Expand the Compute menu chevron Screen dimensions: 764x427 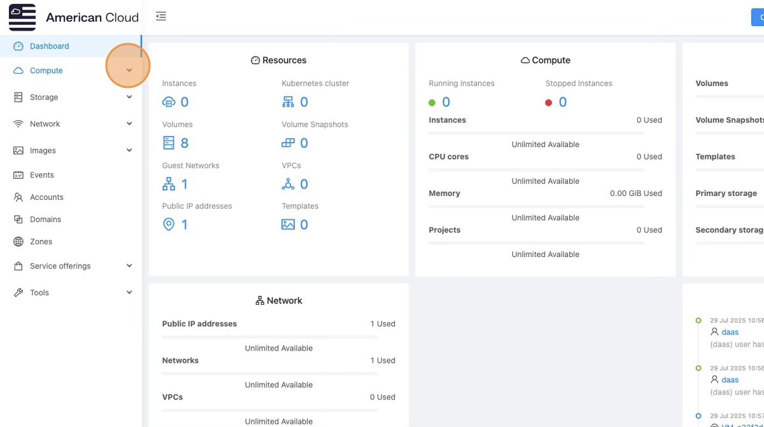pyautogui.click(x=129, y=71)
